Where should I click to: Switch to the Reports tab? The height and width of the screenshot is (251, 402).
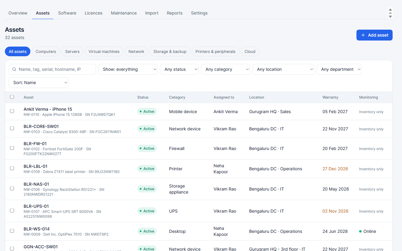175,13
